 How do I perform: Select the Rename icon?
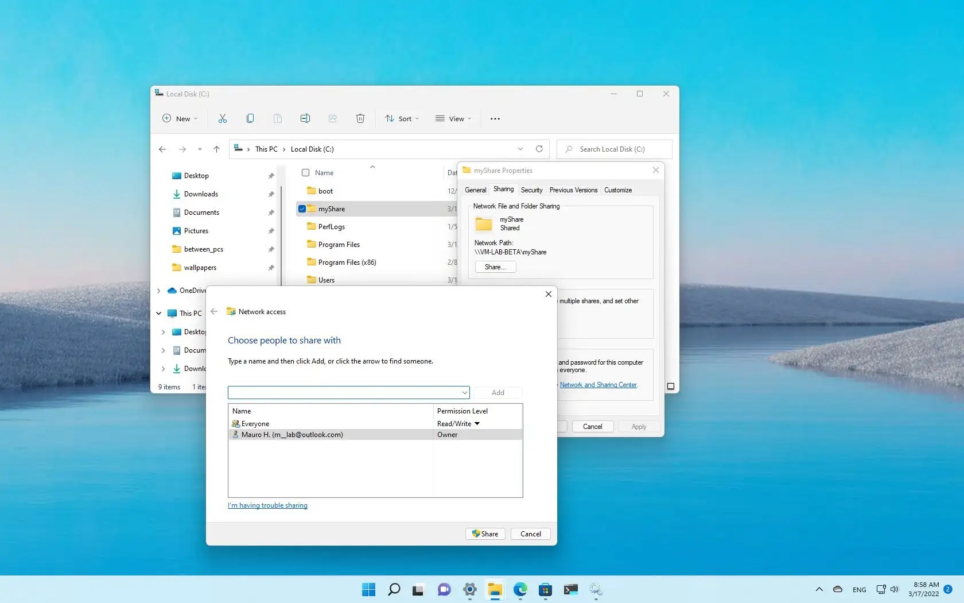[305, 118]
